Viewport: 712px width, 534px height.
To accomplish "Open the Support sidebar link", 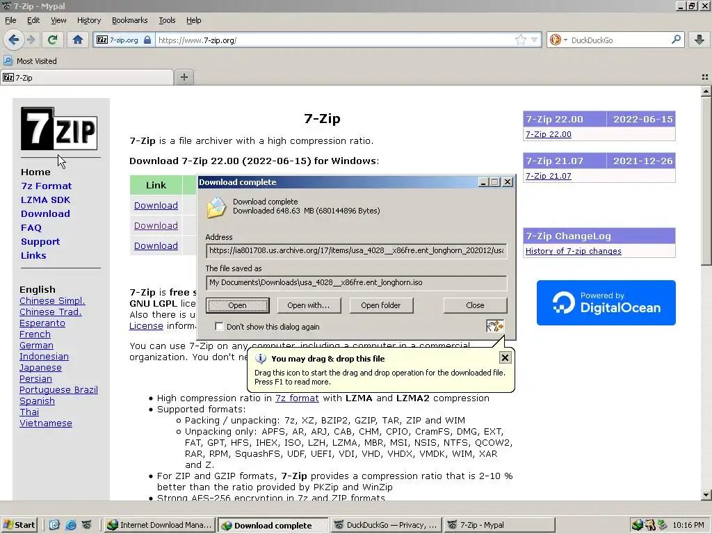I will point(40,241).
